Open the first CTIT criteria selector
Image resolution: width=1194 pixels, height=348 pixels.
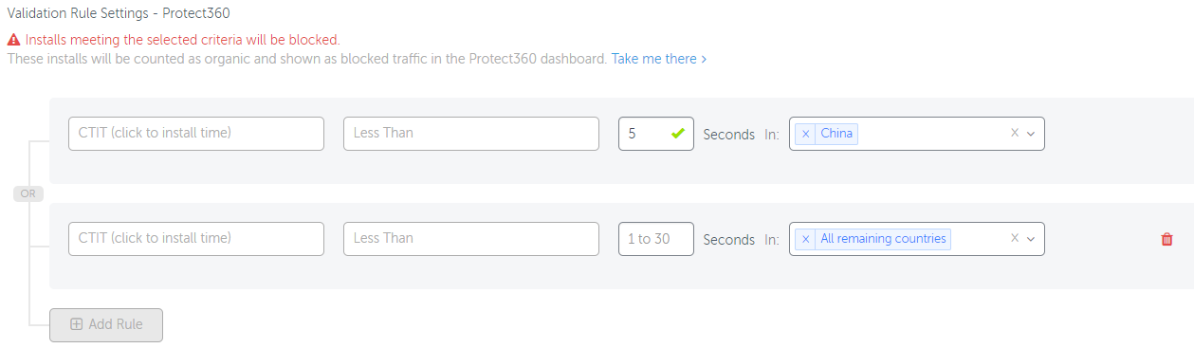(x=196, y=134)
